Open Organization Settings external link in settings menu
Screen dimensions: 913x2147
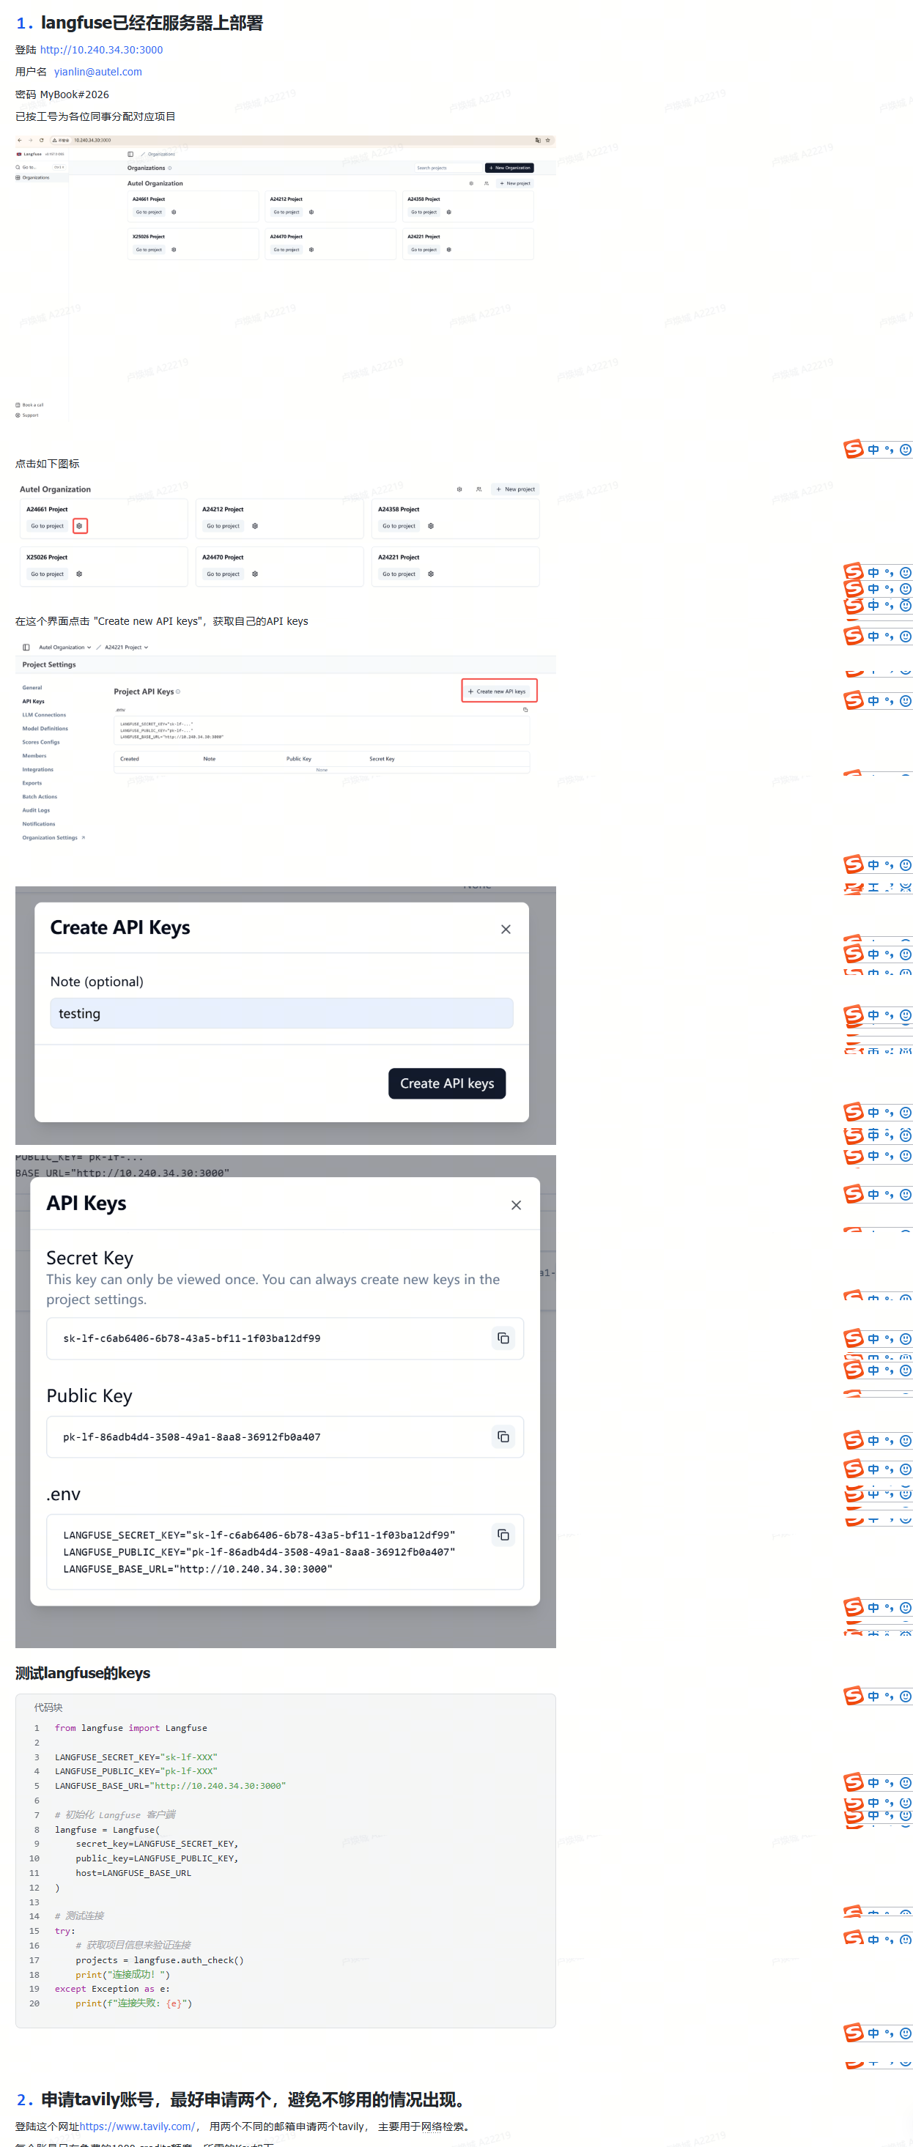click(x=53, y=837)
